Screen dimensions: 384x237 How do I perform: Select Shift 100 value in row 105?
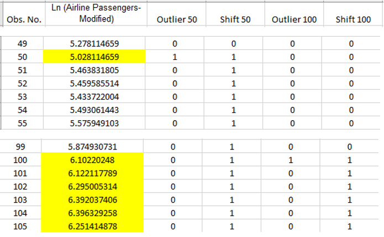click(349, 226)
